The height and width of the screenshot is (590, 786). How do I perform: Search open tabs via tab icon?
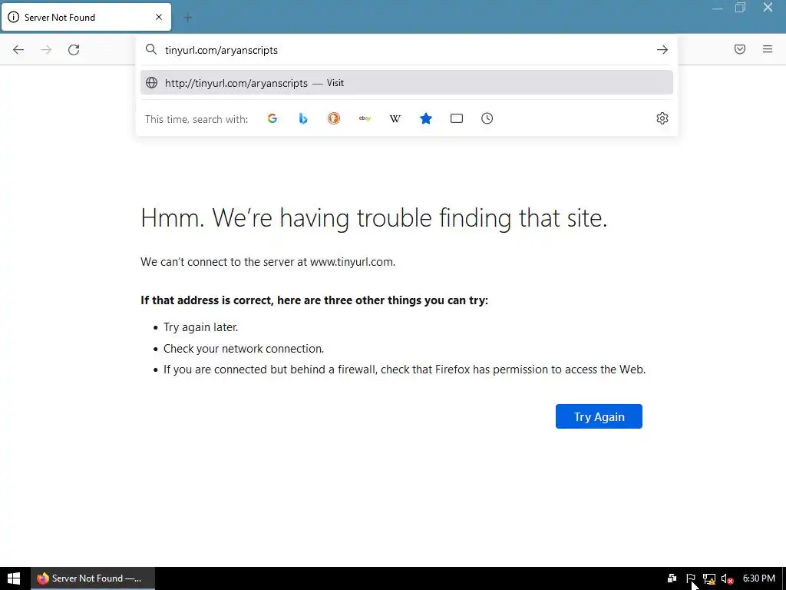coord(456,118)
